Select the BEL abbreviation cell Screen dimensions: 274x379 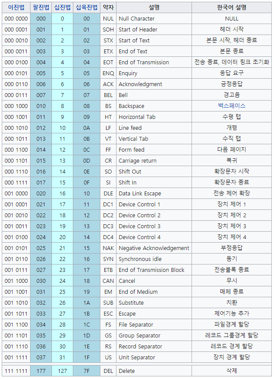point(108,95)
